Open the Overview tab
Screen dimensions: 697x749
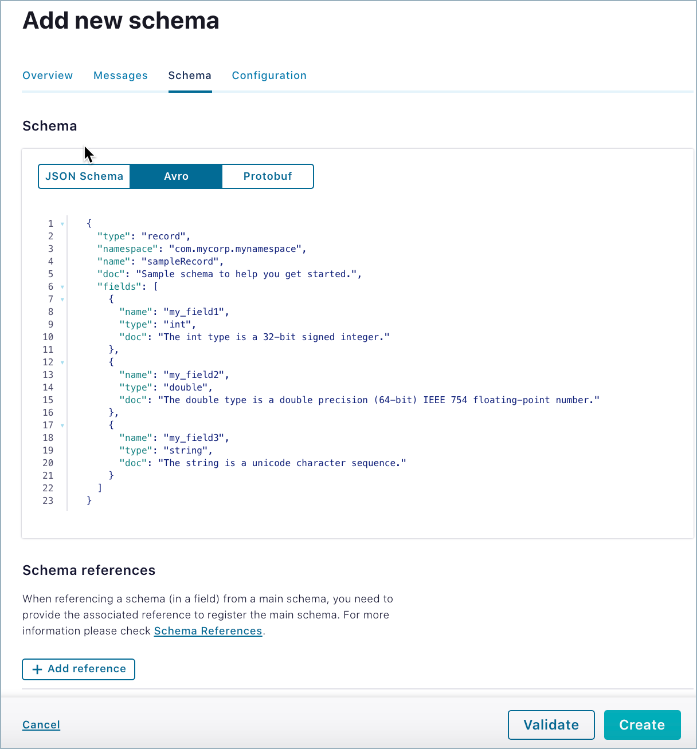click(48, 76)
